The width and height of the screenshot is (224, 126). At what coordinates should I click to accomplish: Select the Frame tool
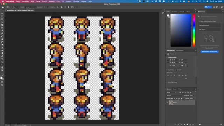point(2,28)
